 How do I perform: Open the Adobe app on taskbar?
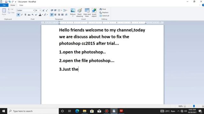121,111
